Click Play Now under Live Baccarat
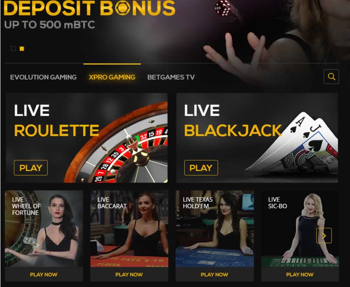 coord(129,275)
